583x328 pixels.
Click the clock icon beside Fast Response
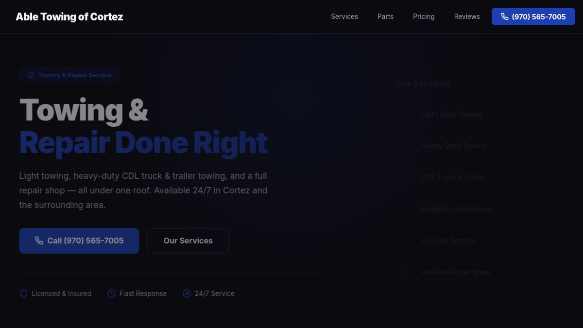coord(111,293)
